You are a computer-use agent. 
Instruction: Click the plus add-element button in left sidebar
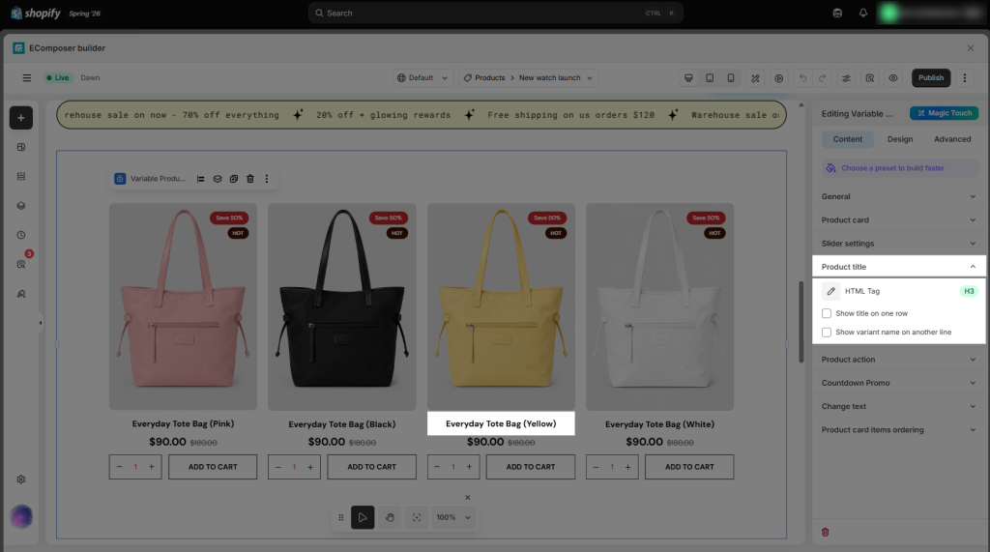[x=21, y=118]
